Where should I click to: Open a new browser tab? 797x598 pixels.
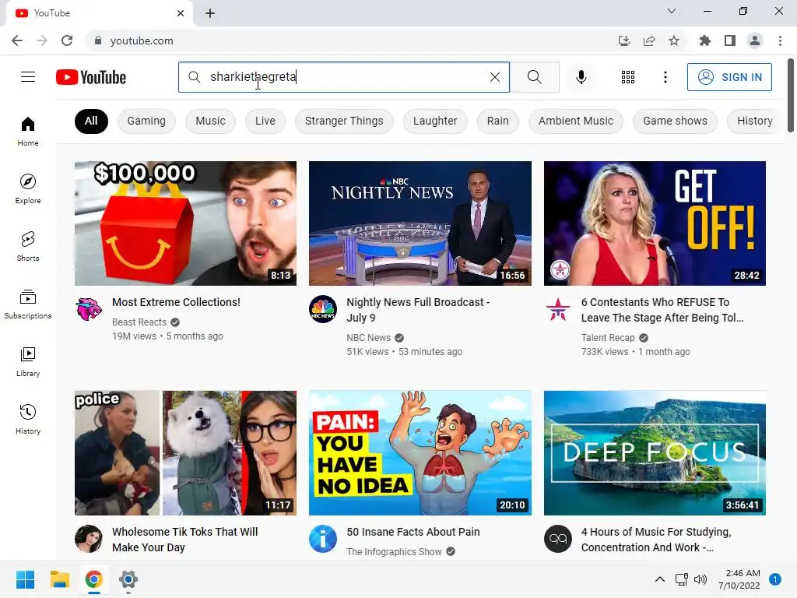coord(210,13)
